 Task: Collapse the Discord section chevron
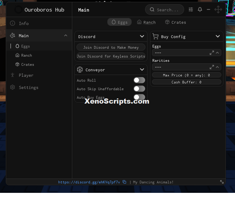point(142,37)
